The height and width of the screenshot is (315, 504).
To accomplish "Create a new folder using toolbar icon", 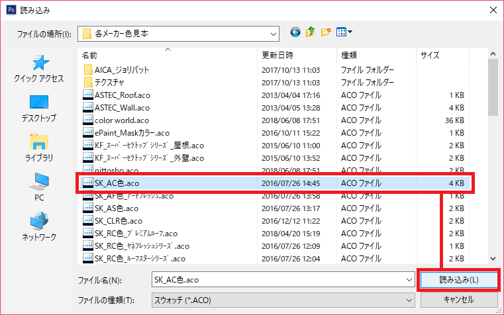I will click(x=326, y=32).
